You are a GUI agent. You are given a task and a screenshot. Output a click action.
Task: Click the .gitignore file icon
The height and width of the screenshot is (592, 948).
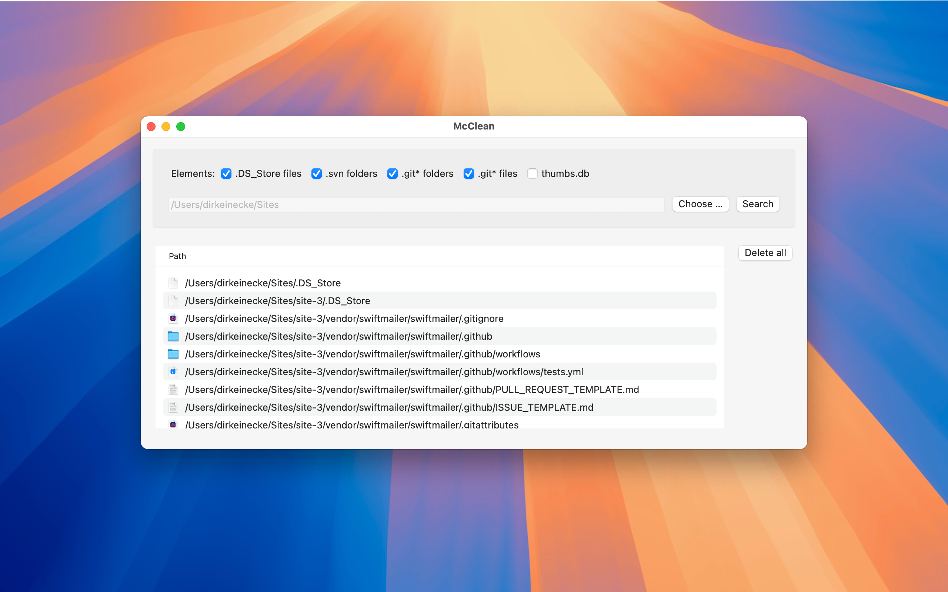click(173, 318)
